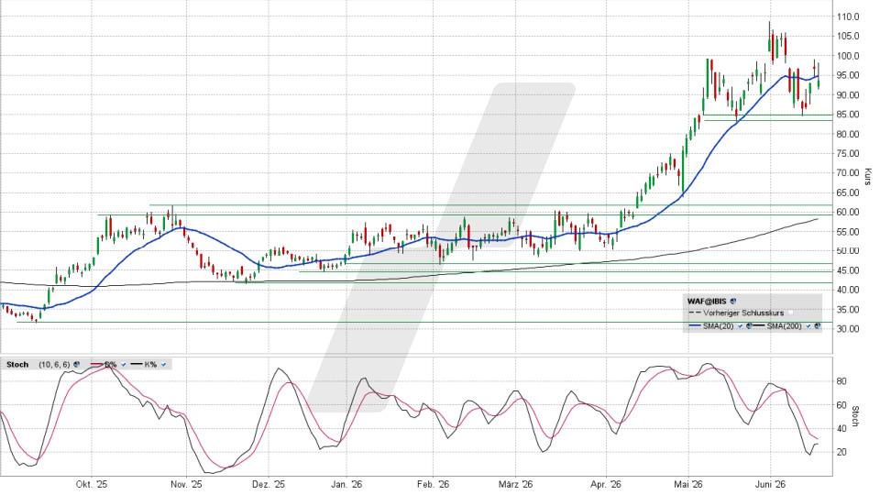The width and height of the screenshot is (880, 495).
Task: Enable the Vorheriger Schlusskurs checkbox
Action: click(791, 313)
